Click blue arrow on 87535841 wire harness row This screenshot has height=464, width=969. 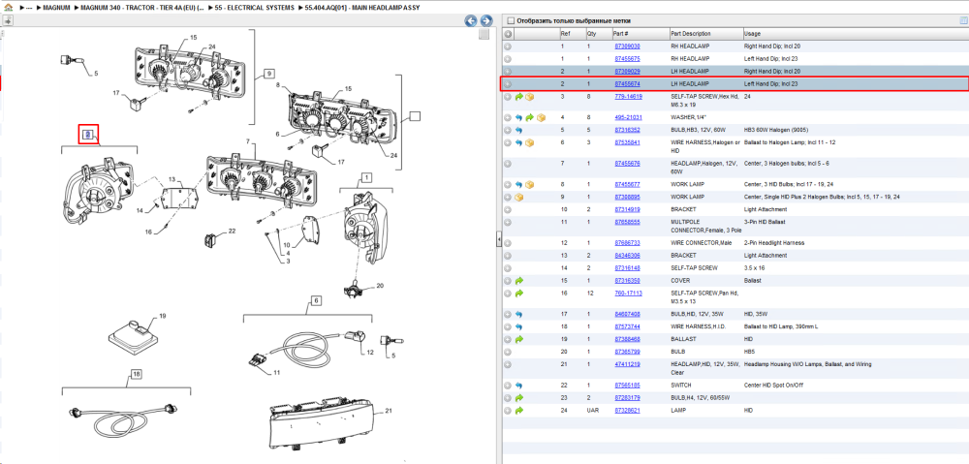coord(519,142)
